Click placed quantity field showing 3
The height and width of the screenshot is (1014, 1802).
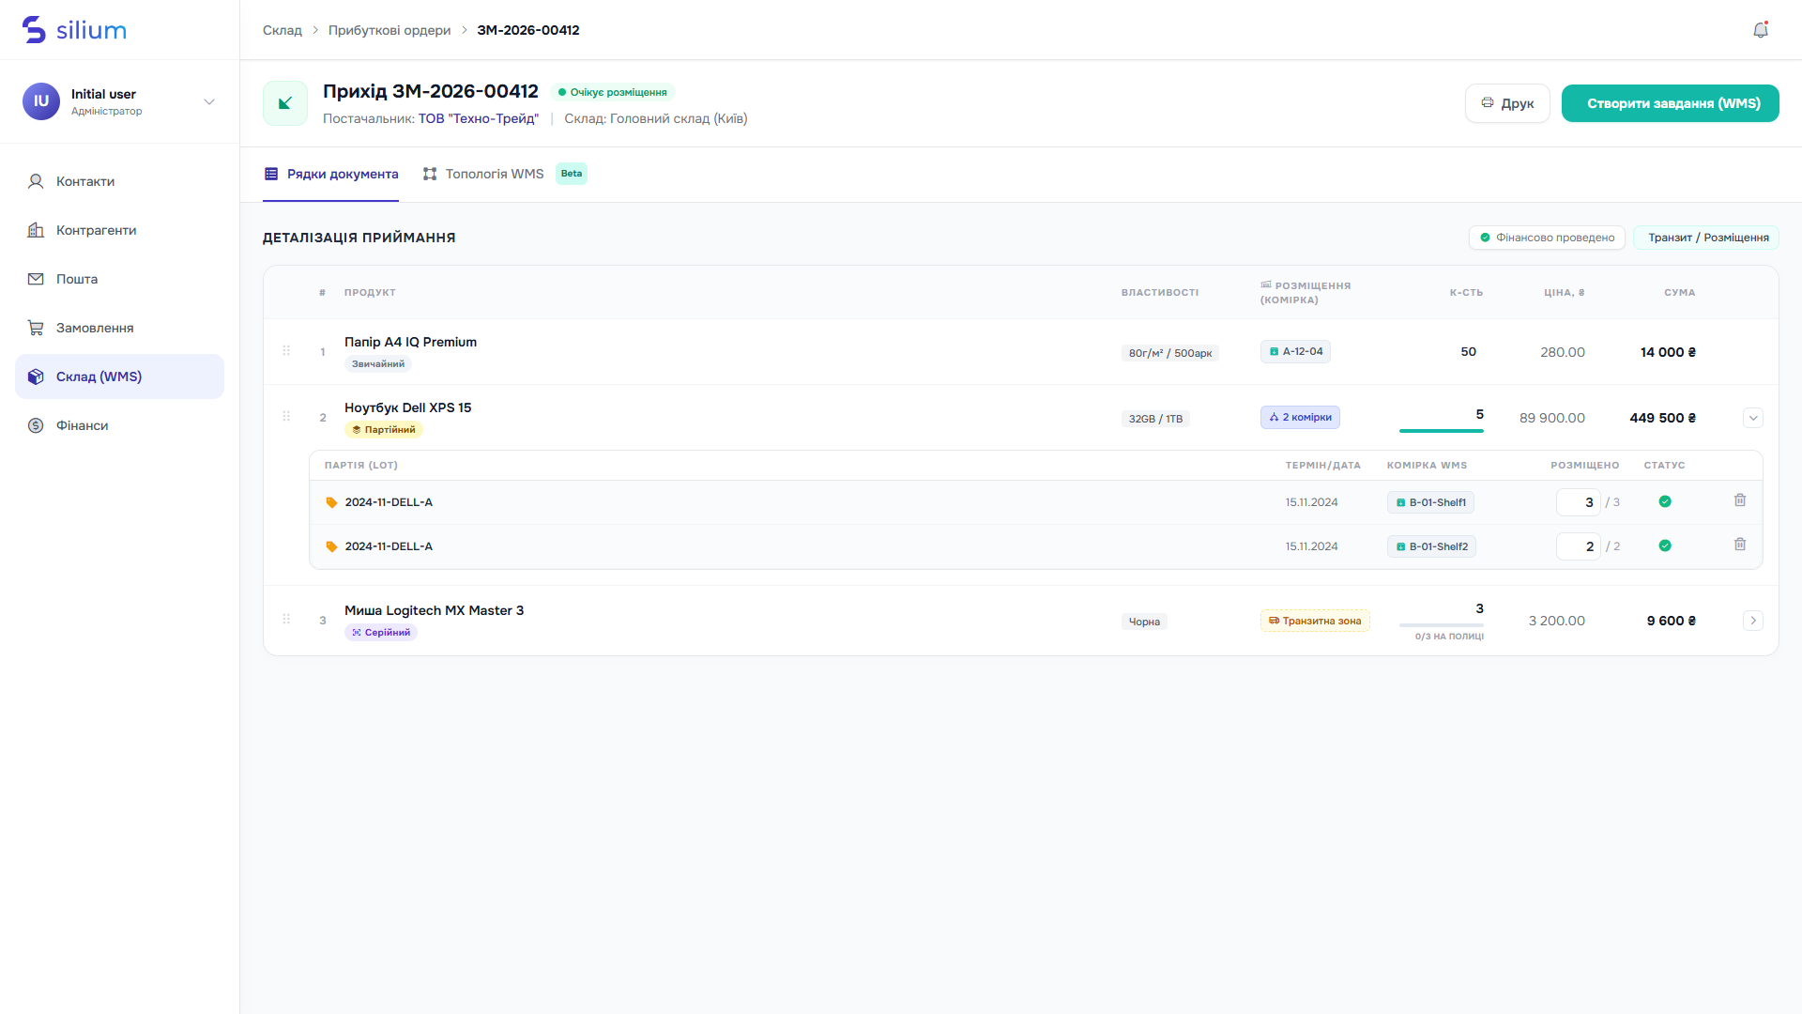[1579, 502]
